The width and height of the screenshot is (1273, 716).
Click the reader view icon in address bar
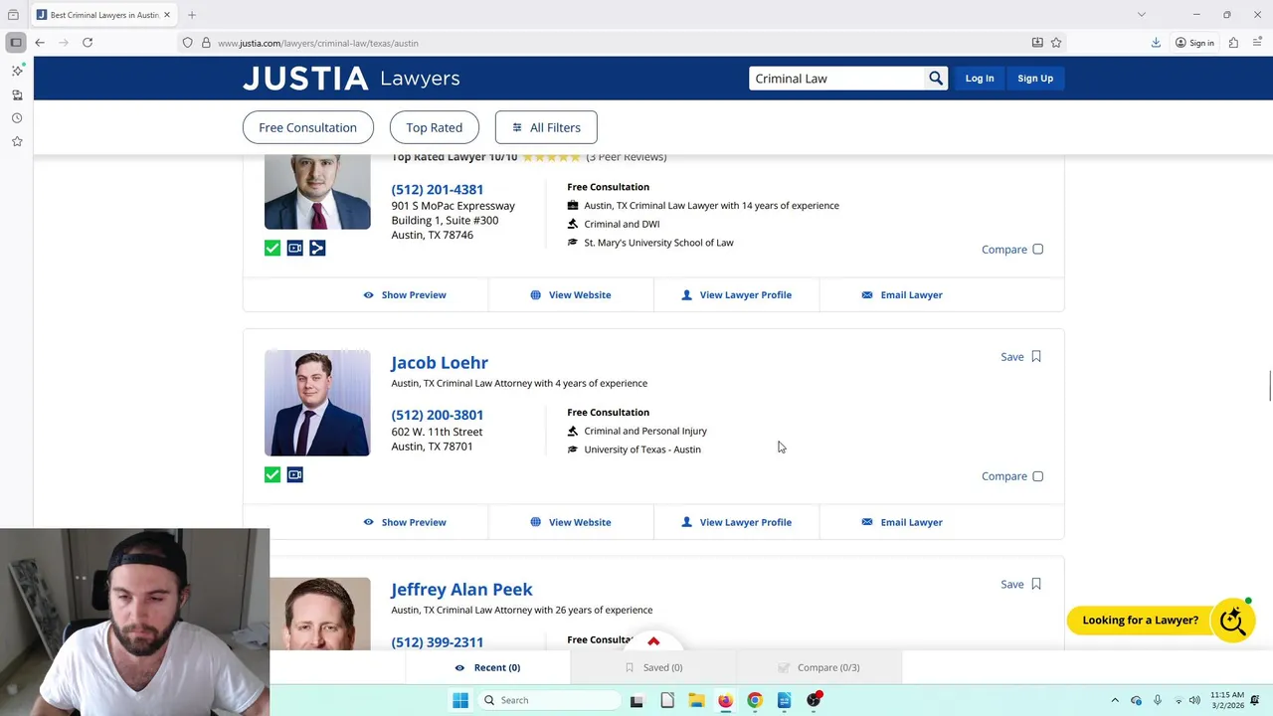pos(1037,43)
